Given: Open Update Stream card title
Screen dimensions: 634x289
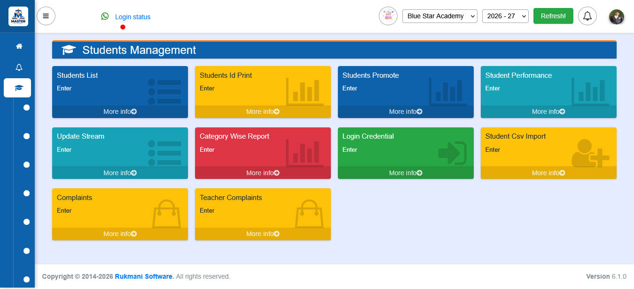Looking at the screenshot, I should click(x=81, y=136).
